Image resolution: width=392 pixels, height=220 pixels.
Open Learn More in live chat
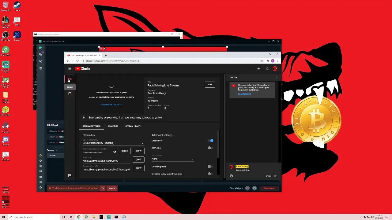245,94
